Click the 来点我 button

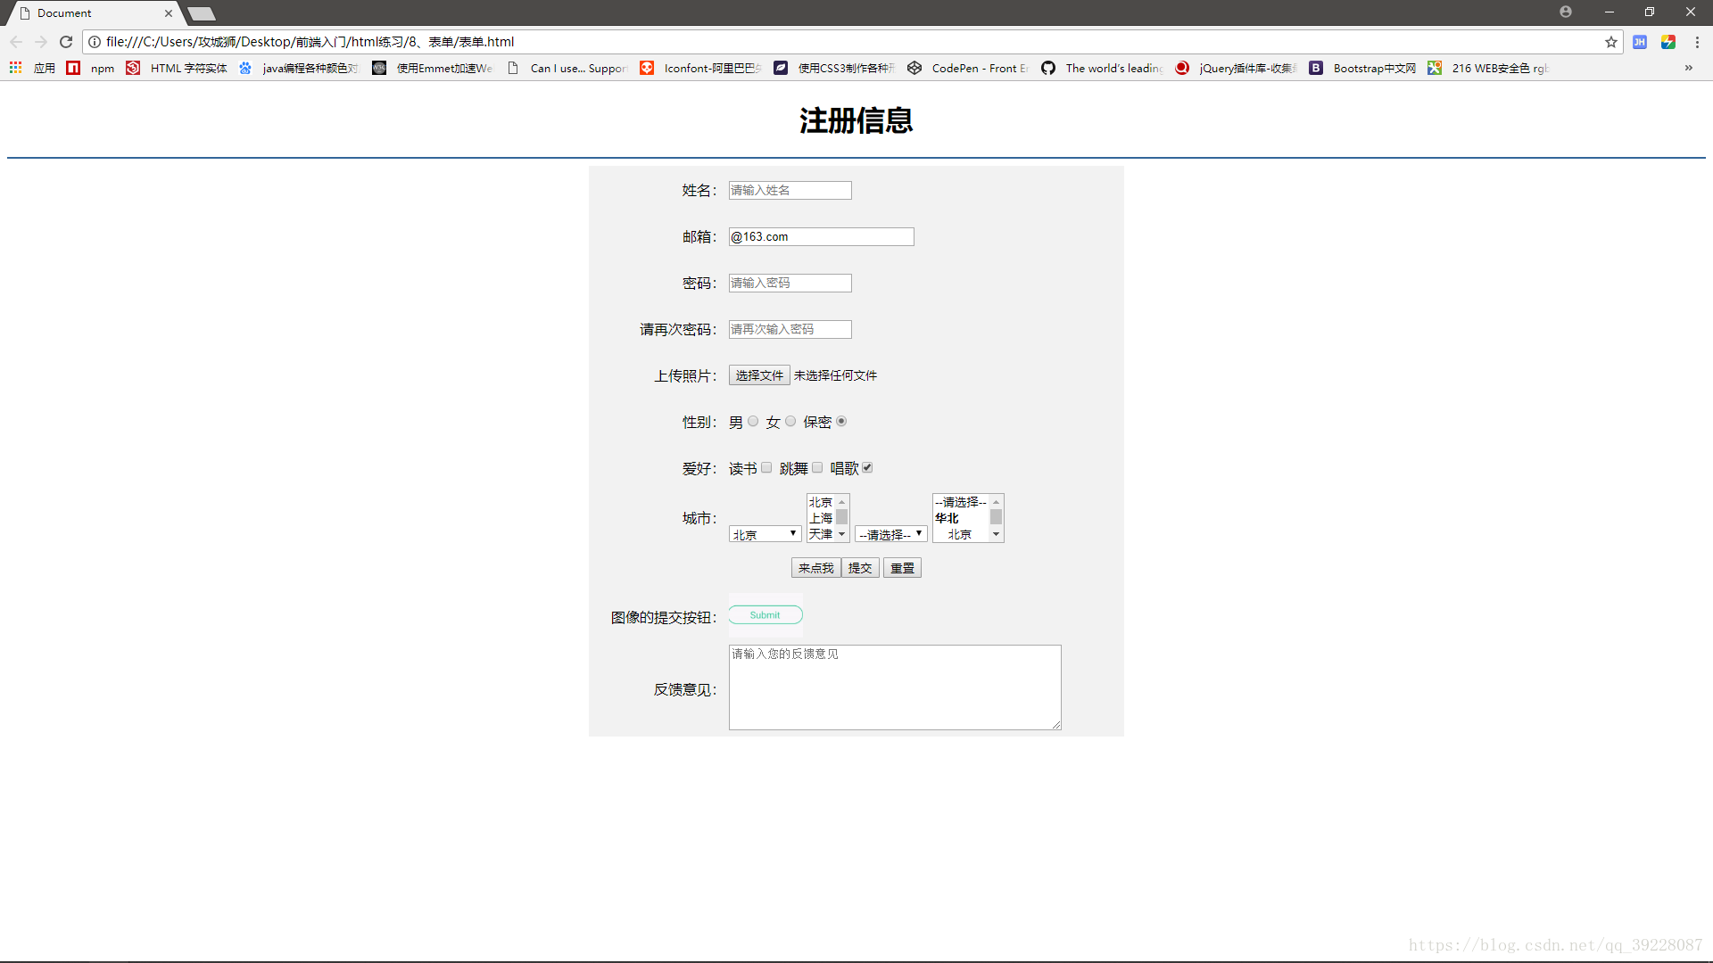tap(815, 568)
